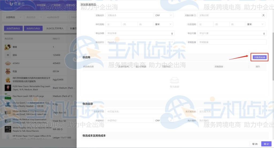Click 取消 to cancel the dialog
This screenshot has height=148, width=274.
tap(255, 144)
